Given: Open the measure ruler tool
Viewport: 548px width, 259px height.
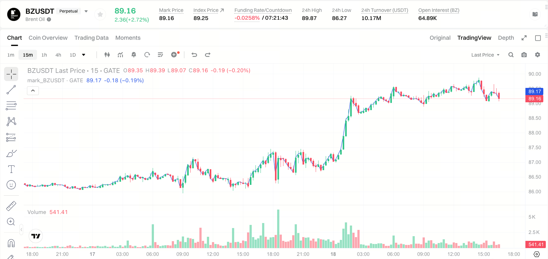Looking at the screenshot, I should [x=11, y=206].
